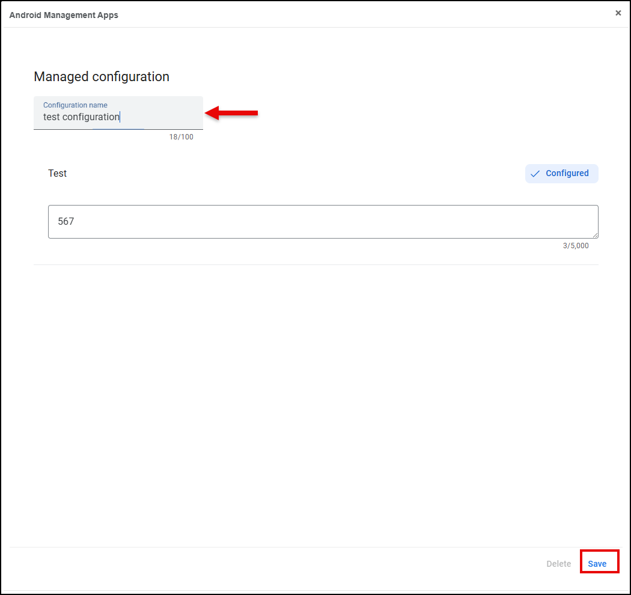Screen dimensions: 631x595
Task: Click the text area resize handle
Action: [x=595, y=235]
